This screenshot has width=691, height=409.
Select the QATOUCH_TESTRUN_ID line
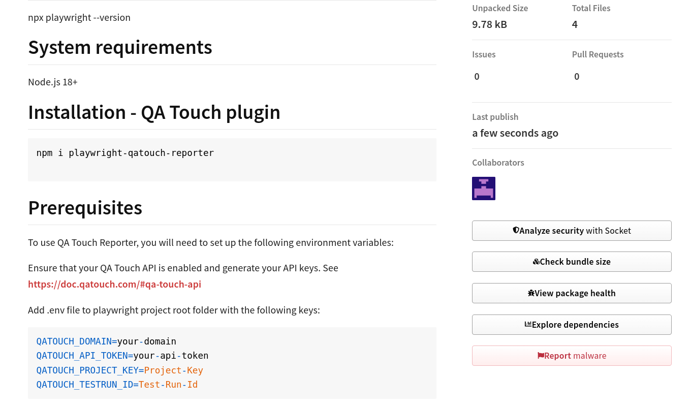point(117,385)
